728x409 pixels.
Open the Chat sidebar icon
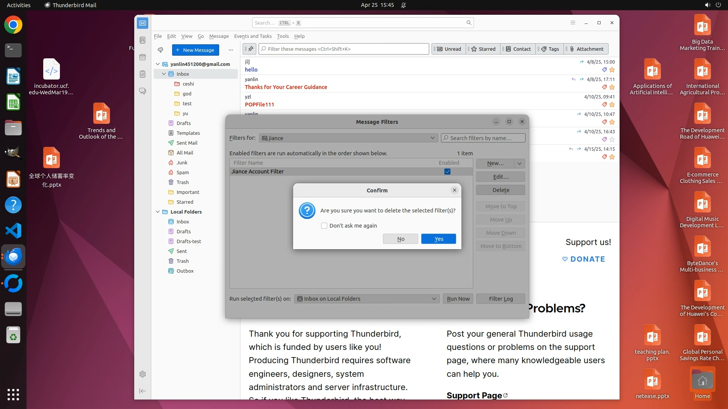tap(143, 91)
